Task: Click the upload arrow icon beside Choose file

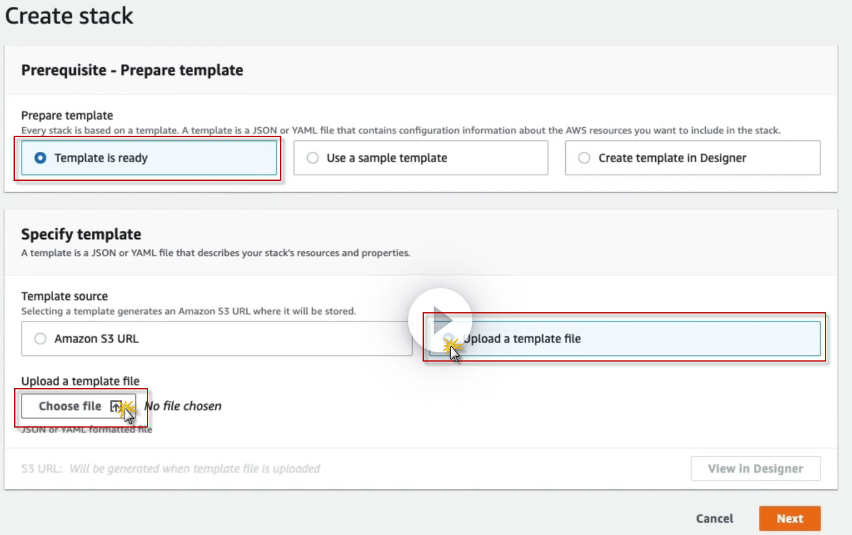Action: 115,406
